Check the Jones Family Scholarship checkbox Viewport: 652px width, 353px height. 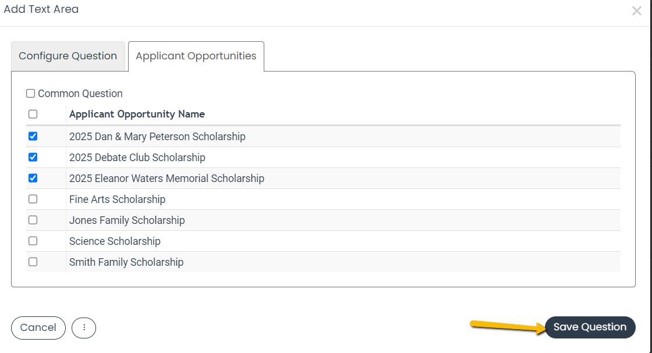[x=33, y=220]
